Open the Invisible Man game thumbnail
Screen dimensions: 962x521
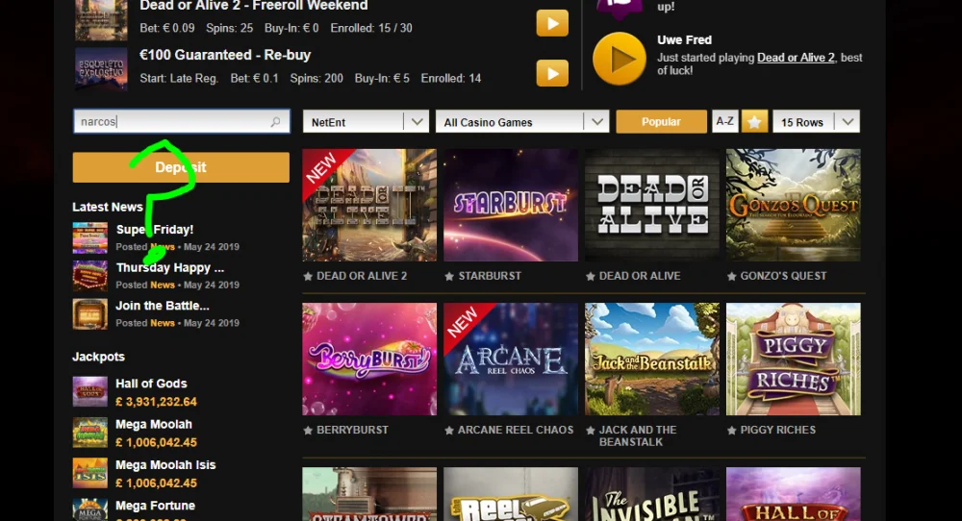pos(652,494)
